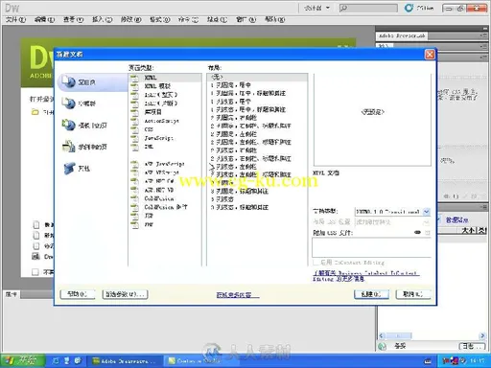Click the system tray clock
Image resolution: width=491 pixels, height=368 pixels.
click(477, 361)
